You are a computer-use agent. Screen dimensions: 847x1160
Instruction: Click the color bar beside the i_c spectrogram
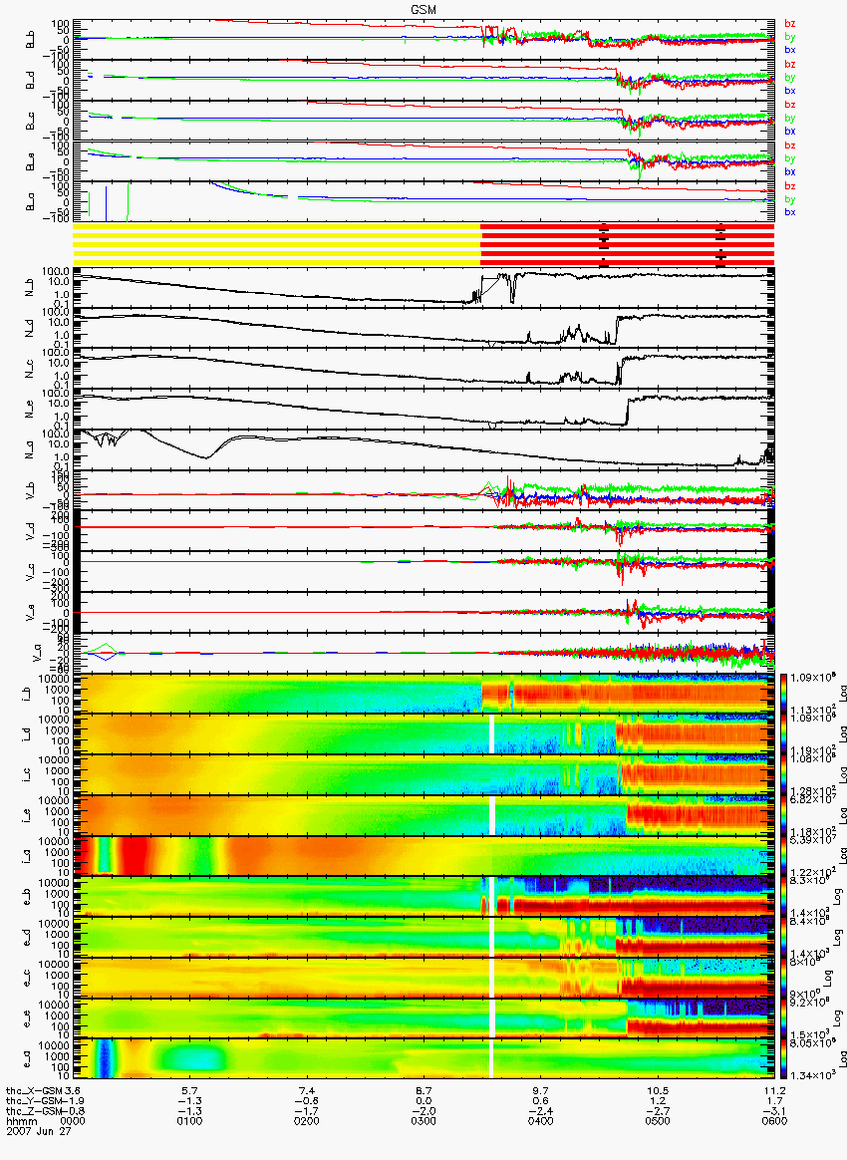[x=784, y=774]
